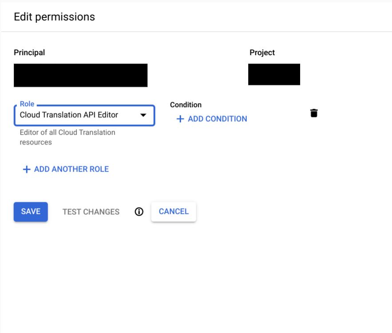Click the Condition label
392x333 pixels.
coord(186,104)
